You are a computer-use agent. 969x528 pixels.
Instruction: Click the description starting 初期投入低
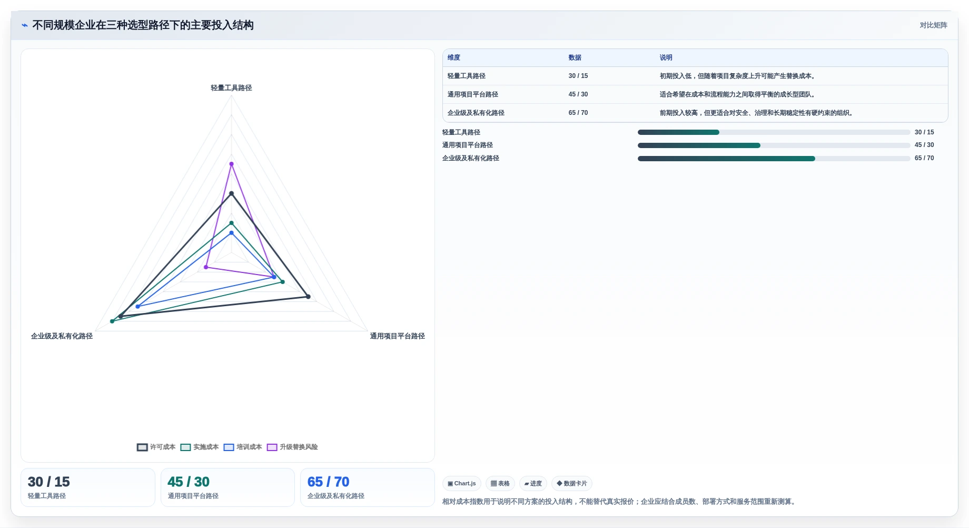point(738,76)
